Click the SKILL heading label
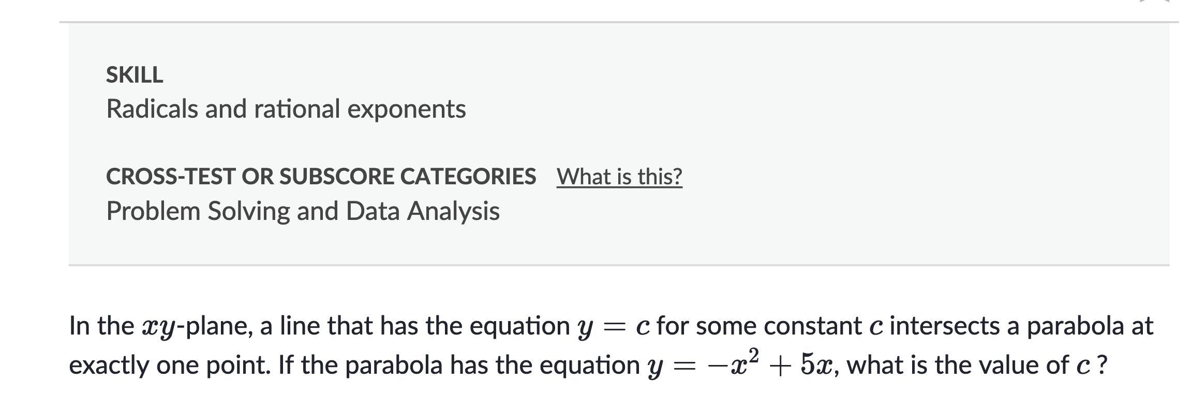The height and width of the screenshot is (413, 1191). click(x=135, y=75)
